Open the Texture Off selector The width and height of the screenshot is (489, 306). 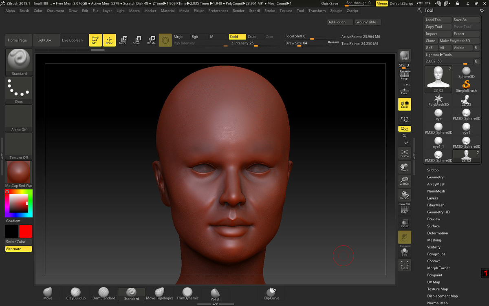(x=19, y=146)
